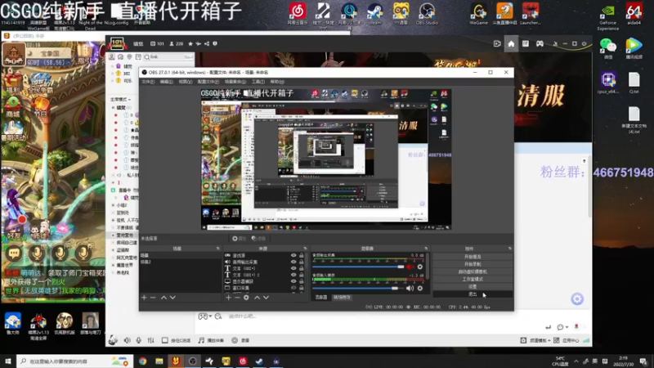Remove a source with the Sources minus icon
Image resolution: width=654 pixels, height=368 pixels.
(x=237, y=298)
